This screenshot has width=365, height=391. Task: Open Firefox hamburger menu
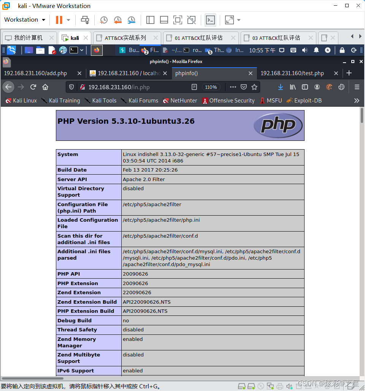[x=357, y=87]
